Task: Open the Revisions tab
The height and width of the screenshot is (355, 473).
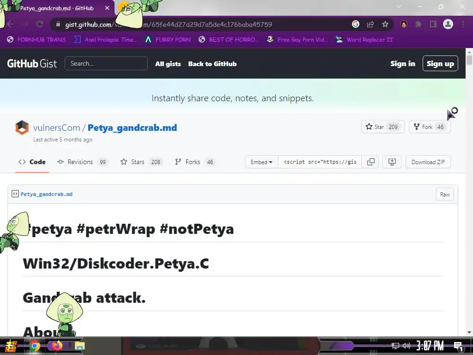Action: pyautogui.click(x=81, y=162)
